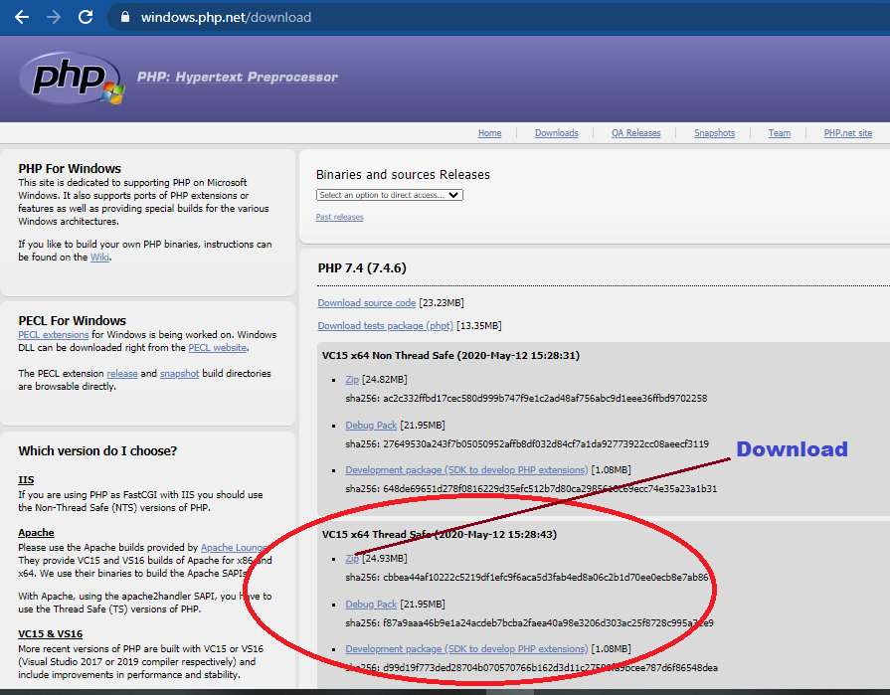Download the Non Thread Safe Zip

[352, 380]
